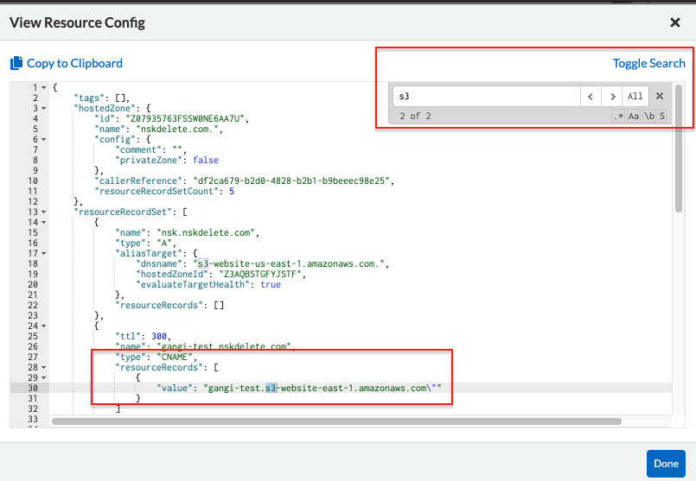Toggle whole word search option
This screenshot has height=481, width=696.
click(648, 116)
